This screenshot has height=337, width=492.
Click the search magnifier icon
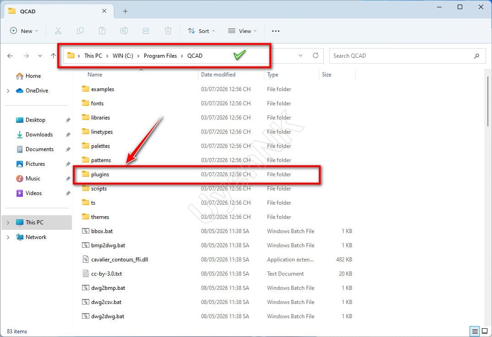(476, 56)
